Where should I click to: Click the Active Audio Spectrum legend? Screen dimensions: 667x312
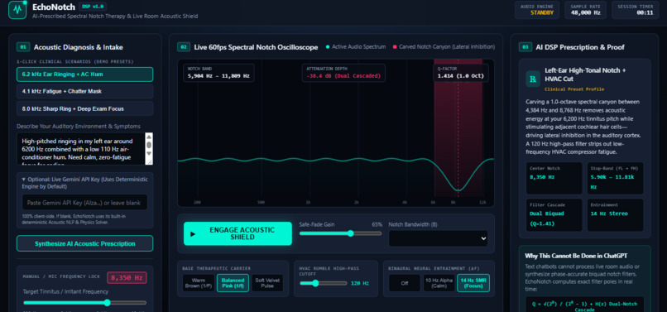pyautogui.click(x=356, y=47)
